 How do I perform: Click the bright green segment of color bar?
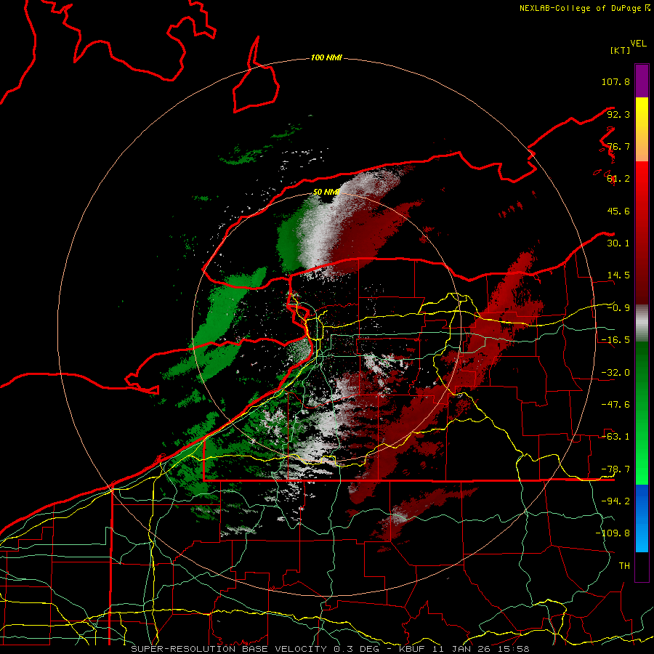[642, 413]
